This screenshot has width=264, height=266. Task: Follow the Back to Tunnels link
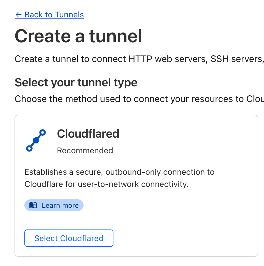[49, 14]
